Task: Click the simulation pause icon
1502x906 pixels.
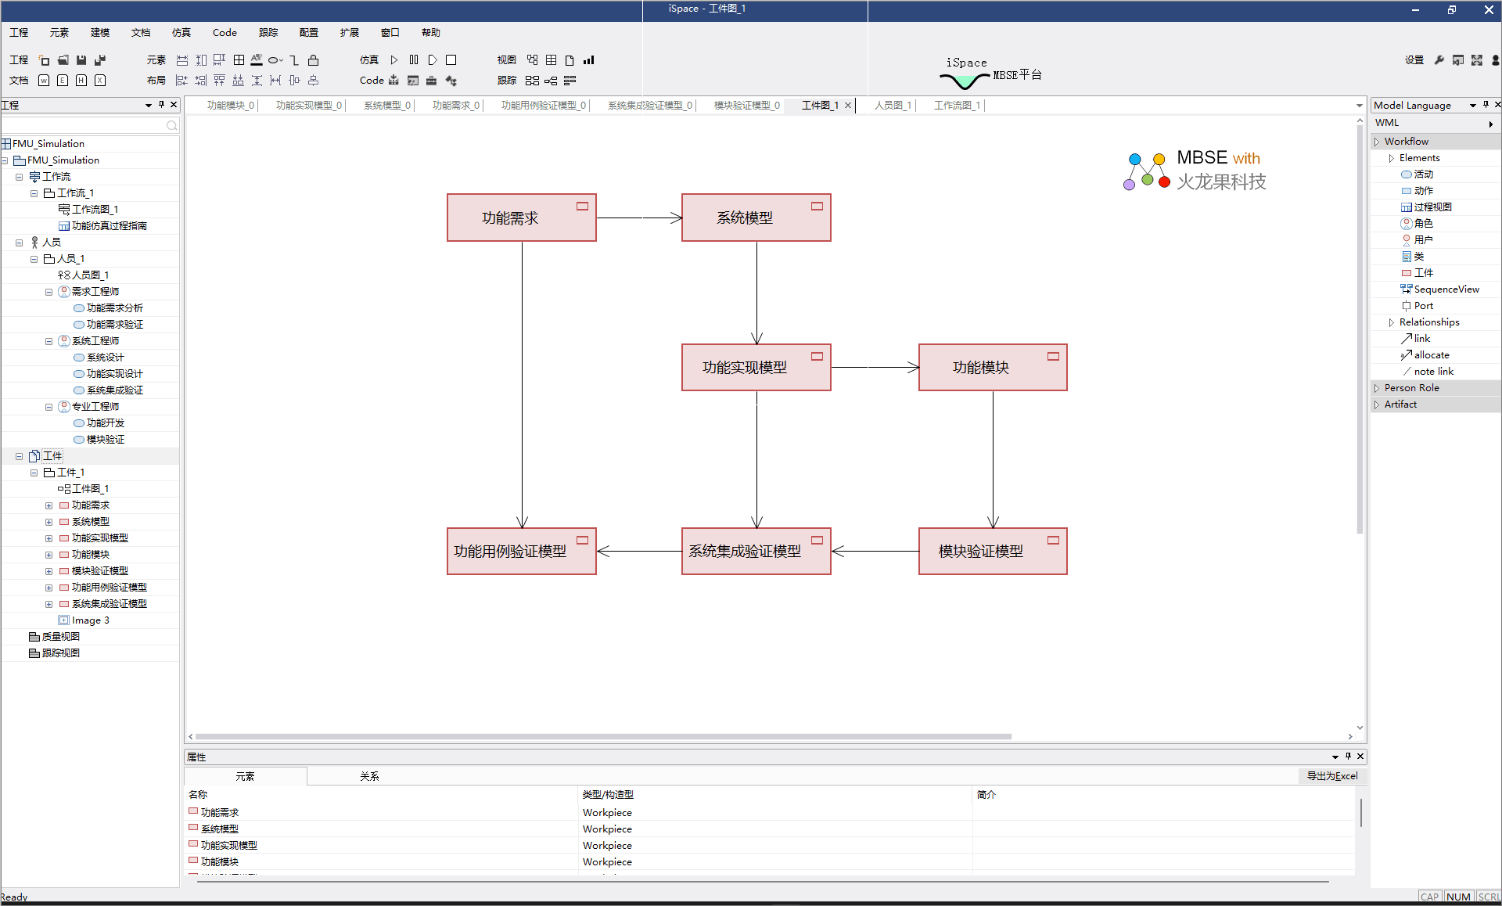Action: pos(414,60)
